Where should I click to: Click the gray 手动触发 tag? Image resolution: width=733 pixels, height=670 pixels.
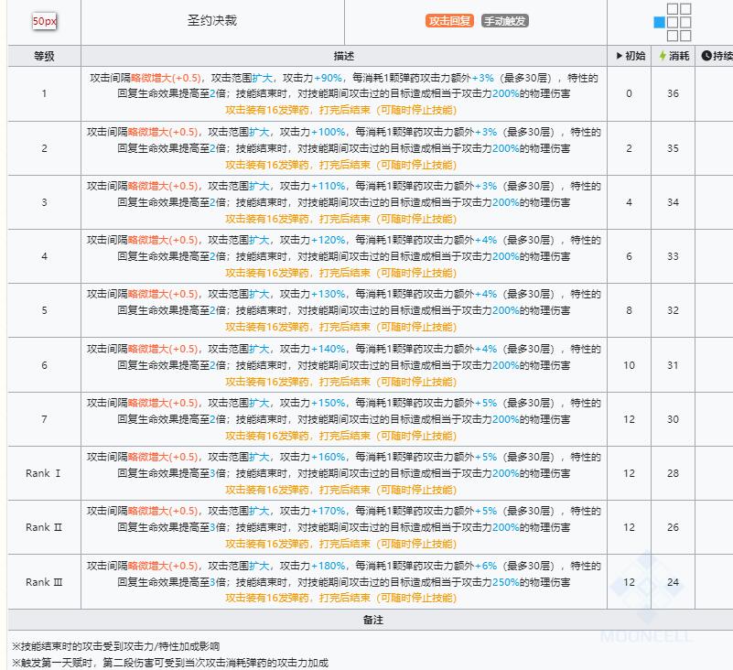505,21
